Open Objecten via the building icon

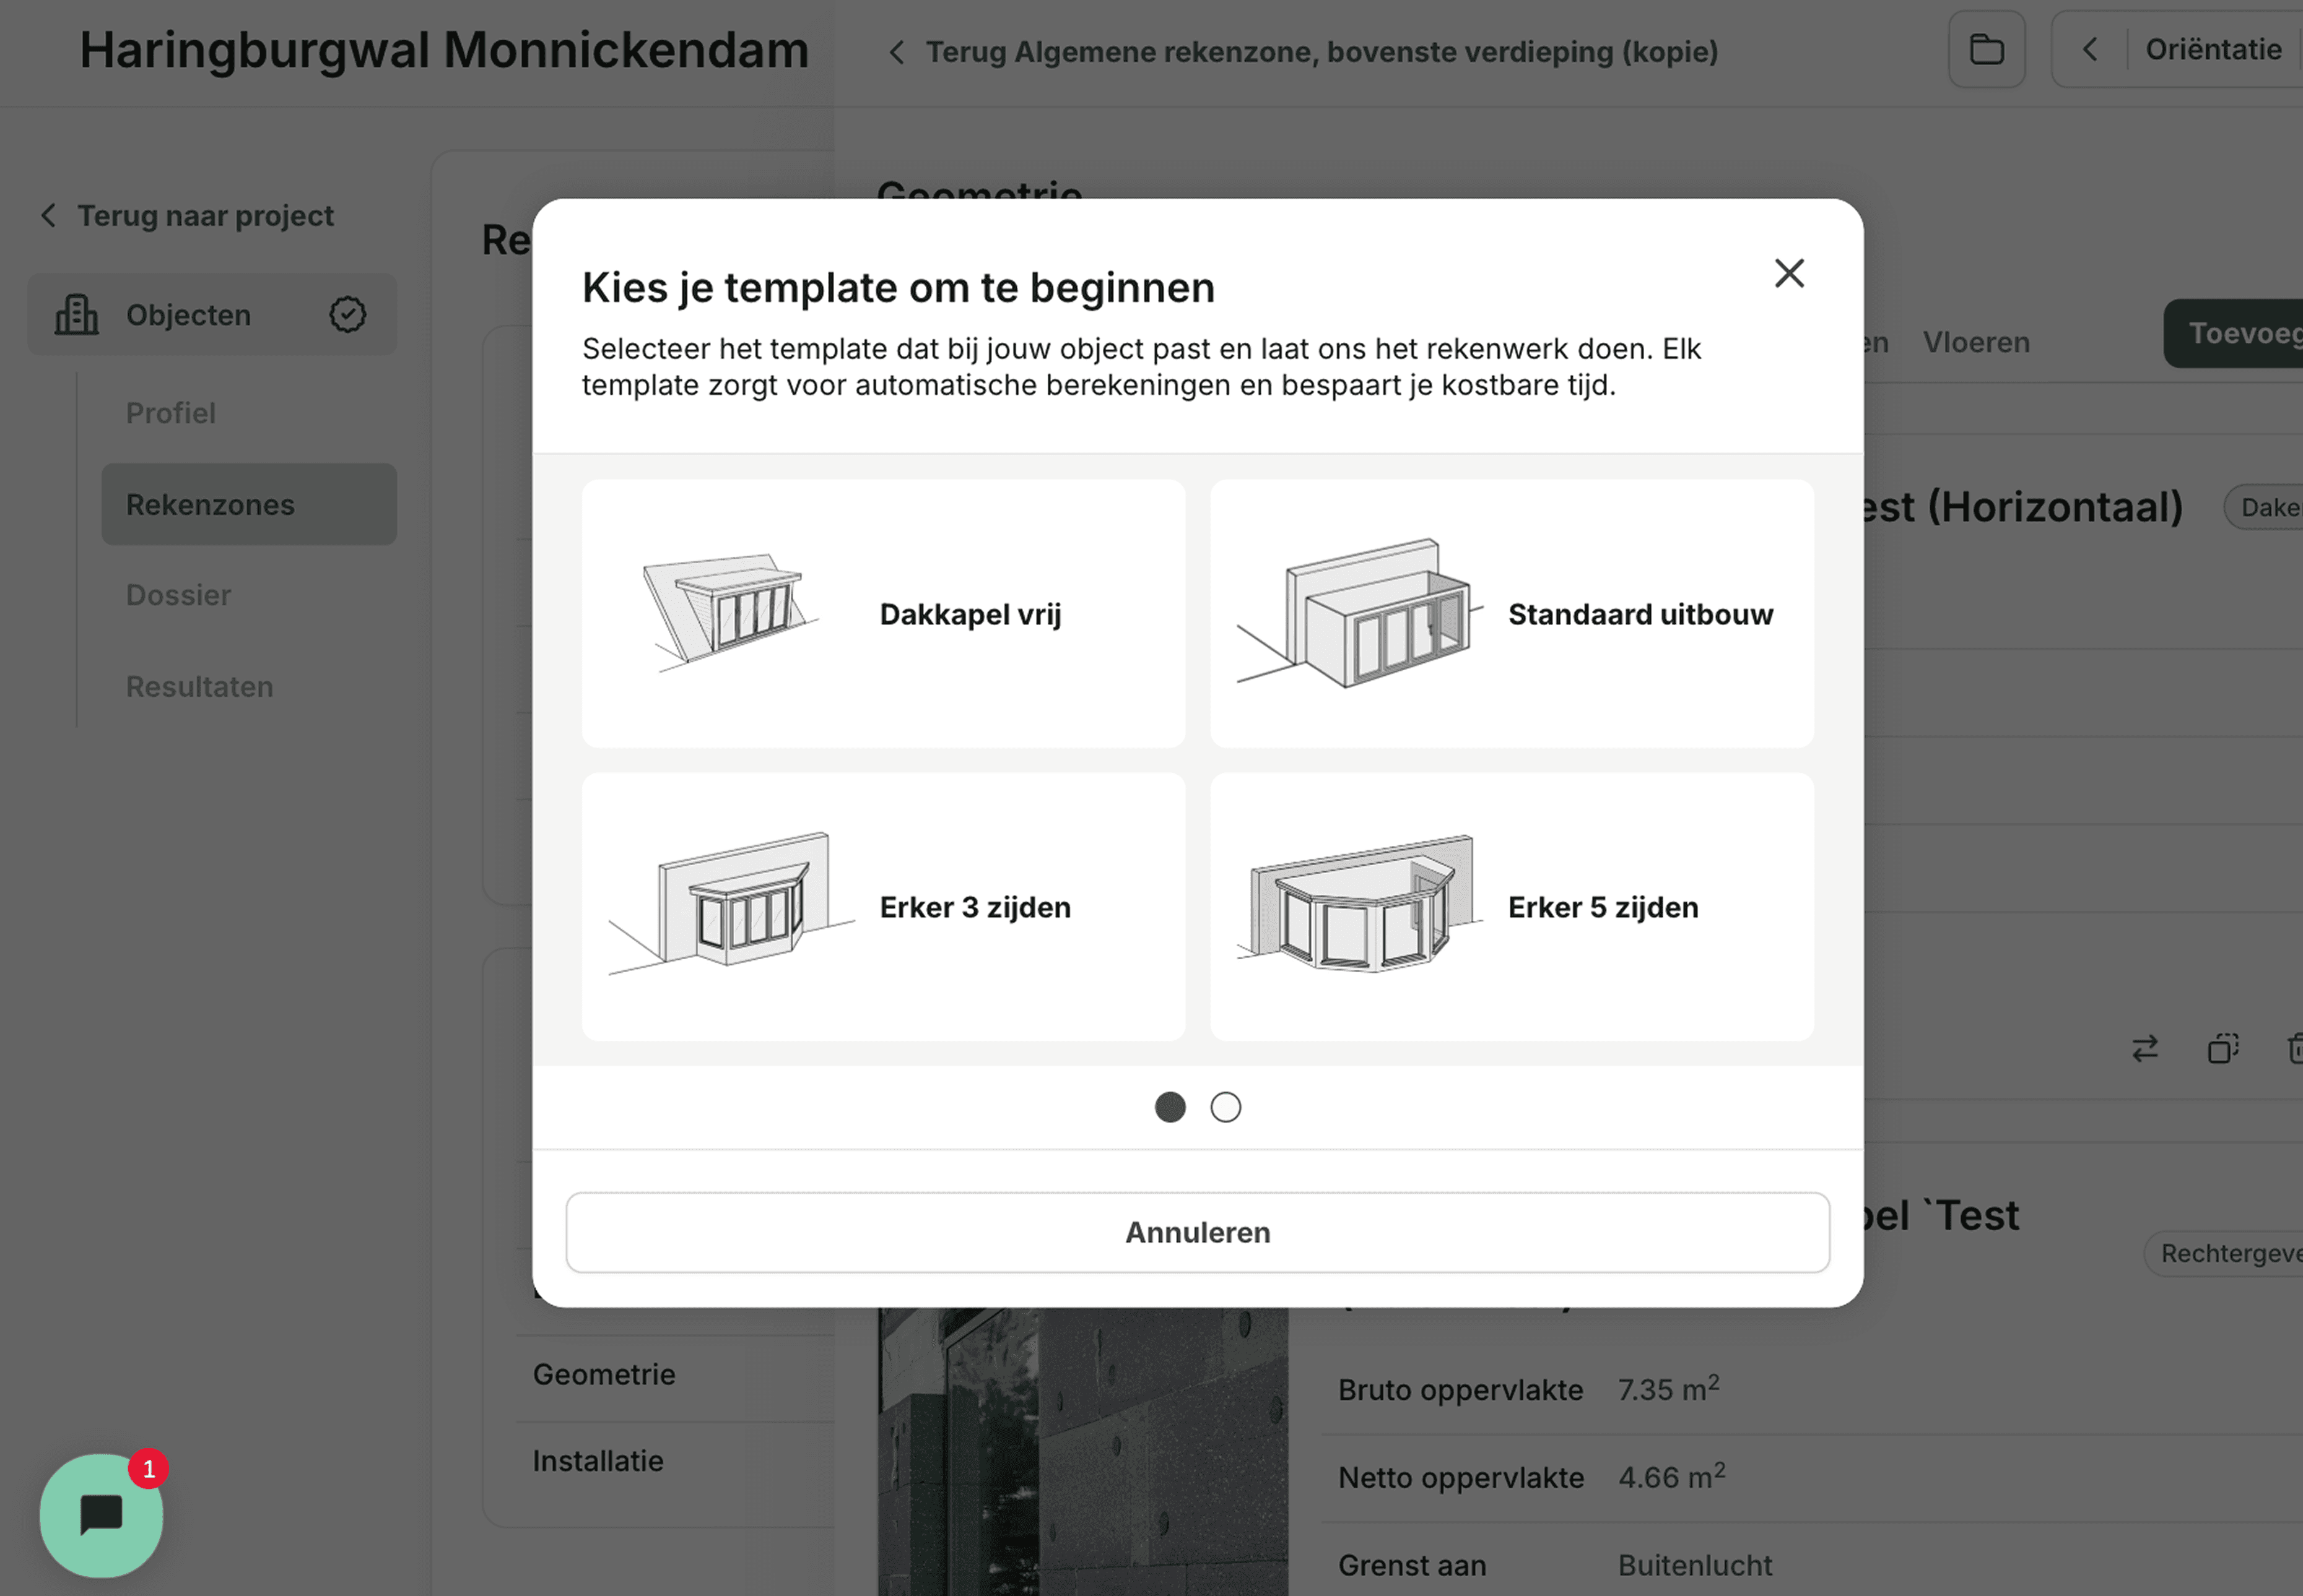pos(77,314)
